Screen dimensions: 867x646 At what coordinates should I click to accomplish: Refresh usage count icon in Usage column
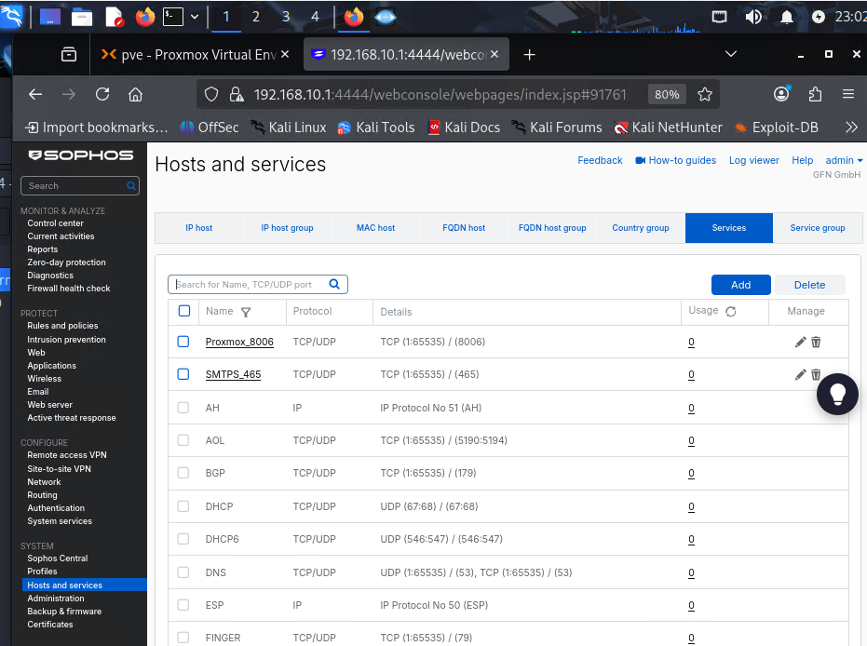731,312
